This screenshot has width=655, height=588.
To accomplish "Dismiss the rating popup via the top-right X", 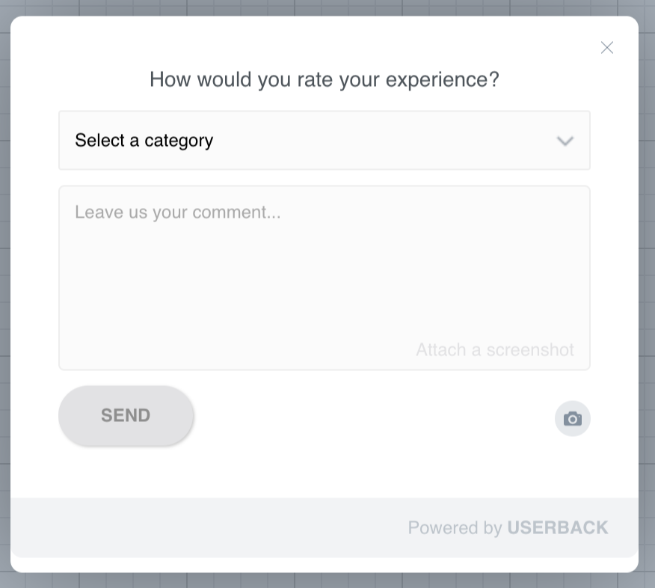I will (x=606, y=48).
